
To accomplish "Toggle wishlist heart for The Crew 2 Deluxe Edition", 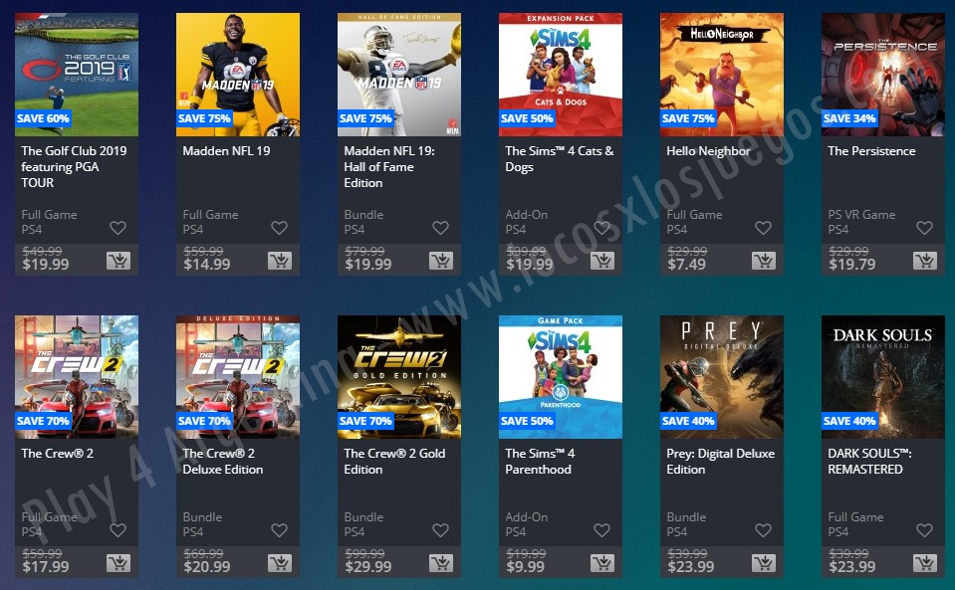I will pyautogui.click(x=279, y=530).
